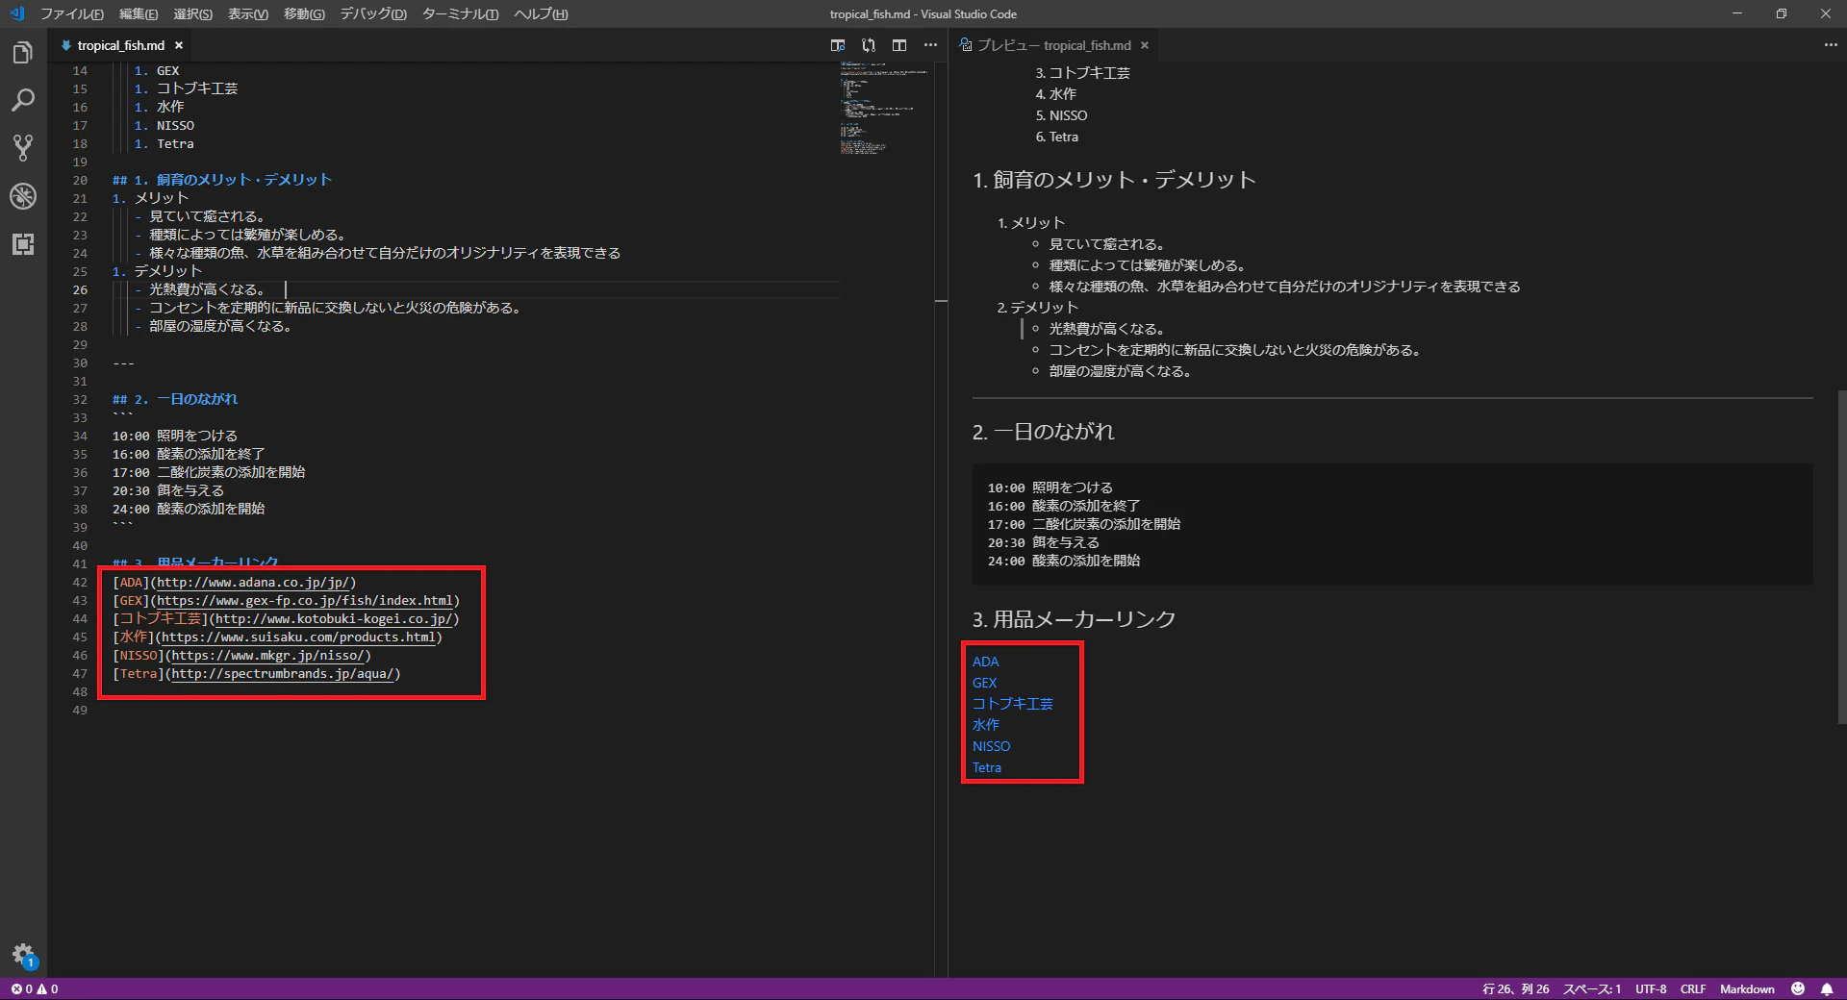1847x1000 pixels.
Task: Open the ヘルプ(H) menu
Action: pyautogui.click(x=541, y=13)
